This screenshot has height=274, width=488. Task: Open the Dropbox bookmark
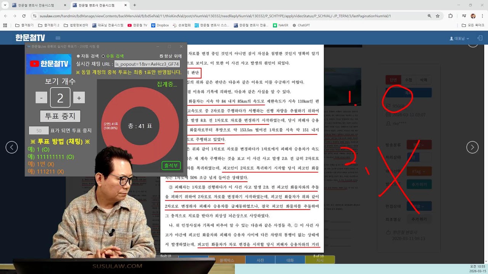(160, 25)
